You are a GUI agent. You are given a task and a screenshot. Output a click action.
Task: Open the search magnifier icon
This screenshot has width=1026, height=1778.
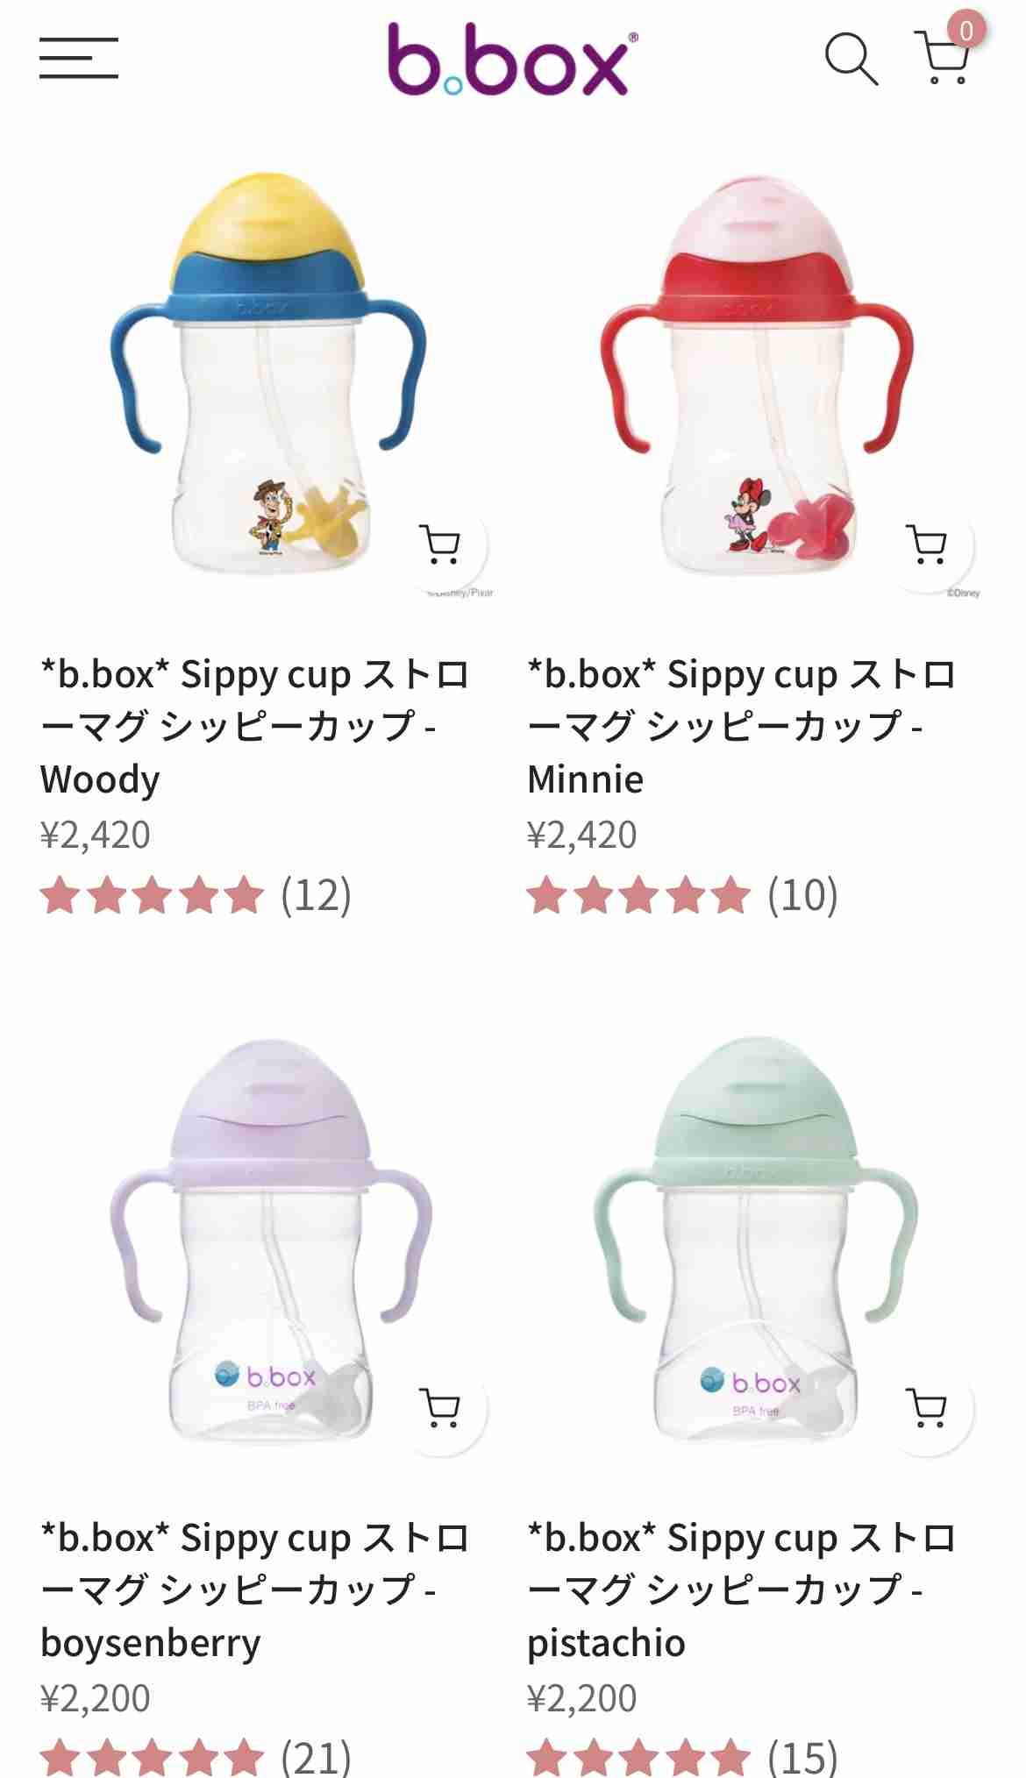tap(851, 59)
